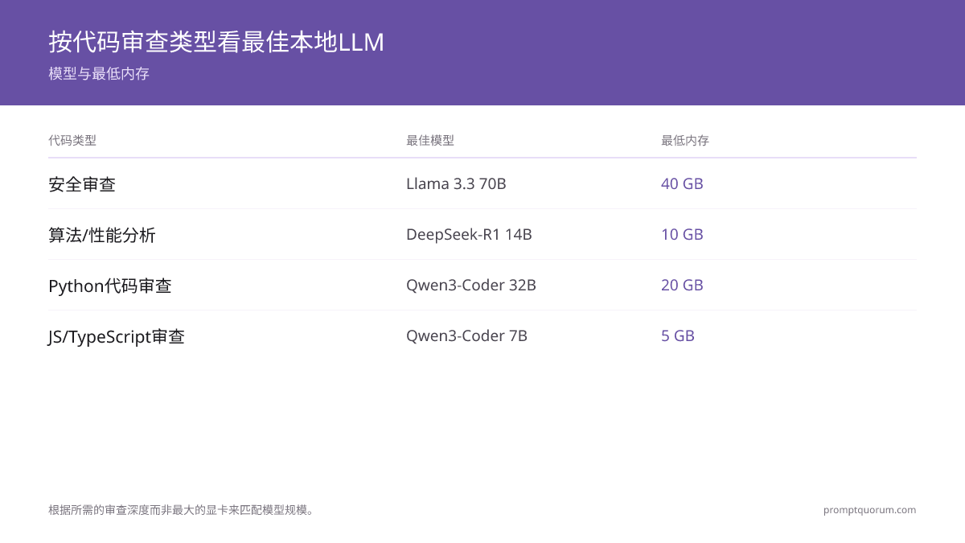
Task: Click the 最低内存 column header
Action: click(x=685, y=141)
